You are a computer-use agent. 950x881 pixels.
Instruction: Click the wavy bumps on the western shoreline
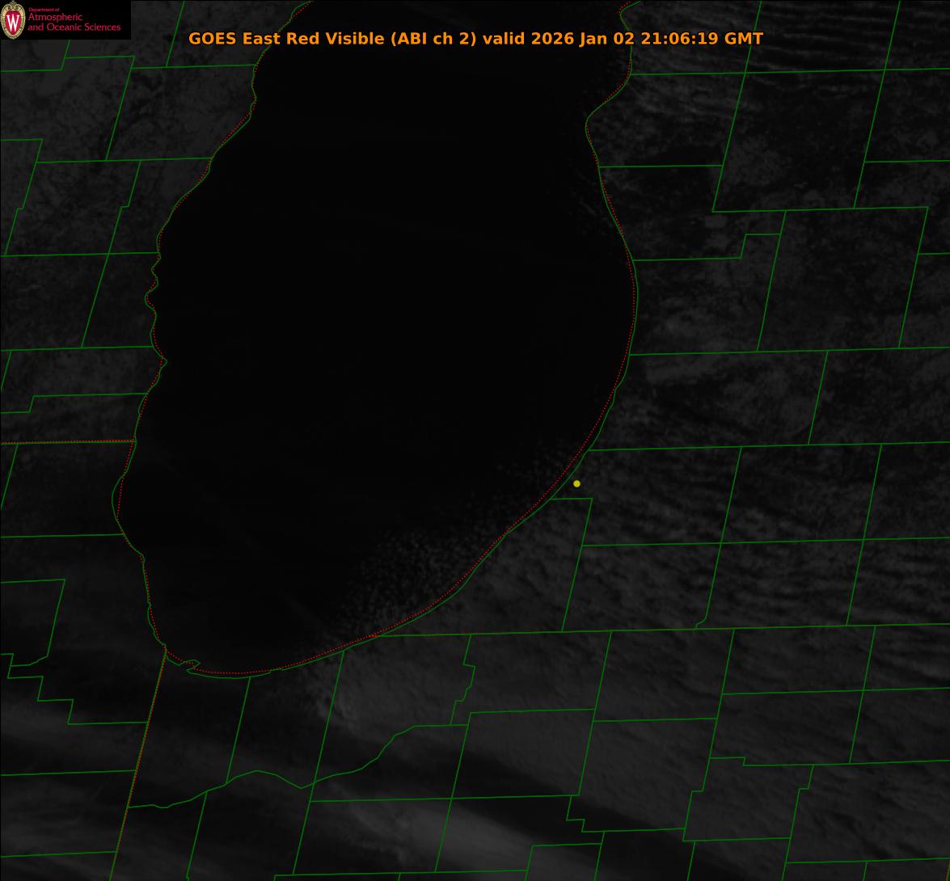point(154,291)
